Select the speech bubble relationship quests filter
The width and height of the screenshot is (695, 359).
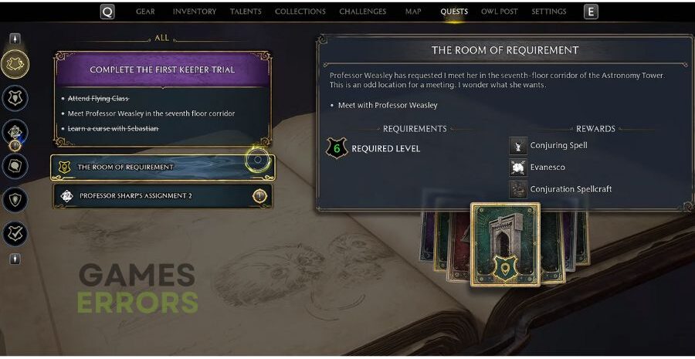pos(15,166)
